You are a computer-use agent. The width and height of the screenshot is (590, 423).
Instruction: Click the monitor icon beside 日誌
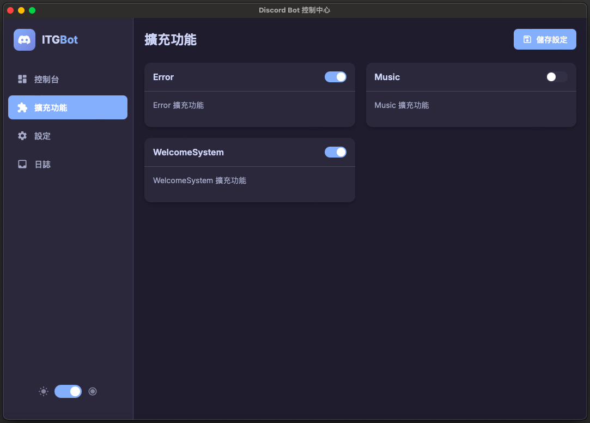22,164
